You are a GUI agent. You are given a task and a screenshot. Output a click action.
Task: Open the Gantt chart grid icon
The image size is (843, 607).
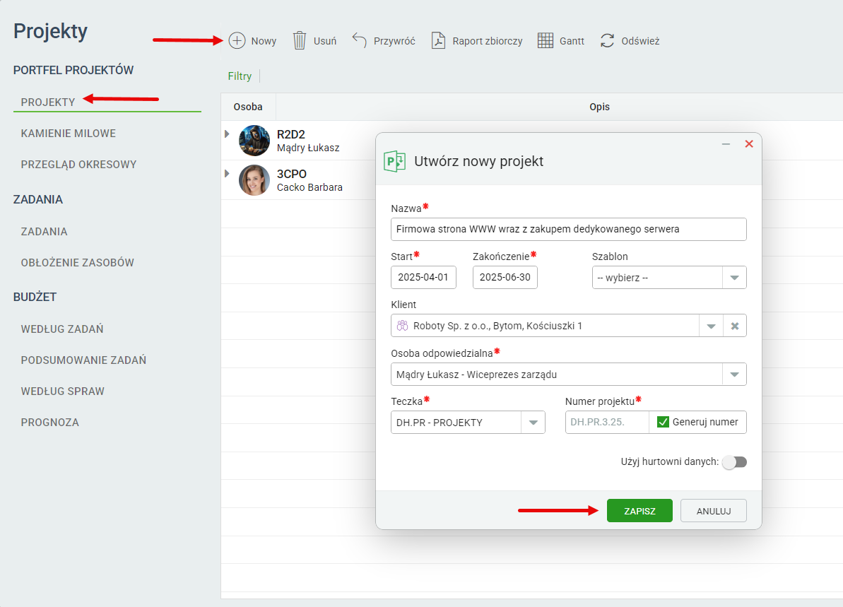pos(545,41)
